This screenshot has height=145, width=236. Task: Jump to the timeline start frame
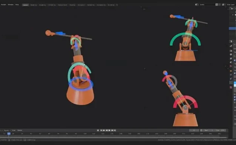[x=101, y=130]
